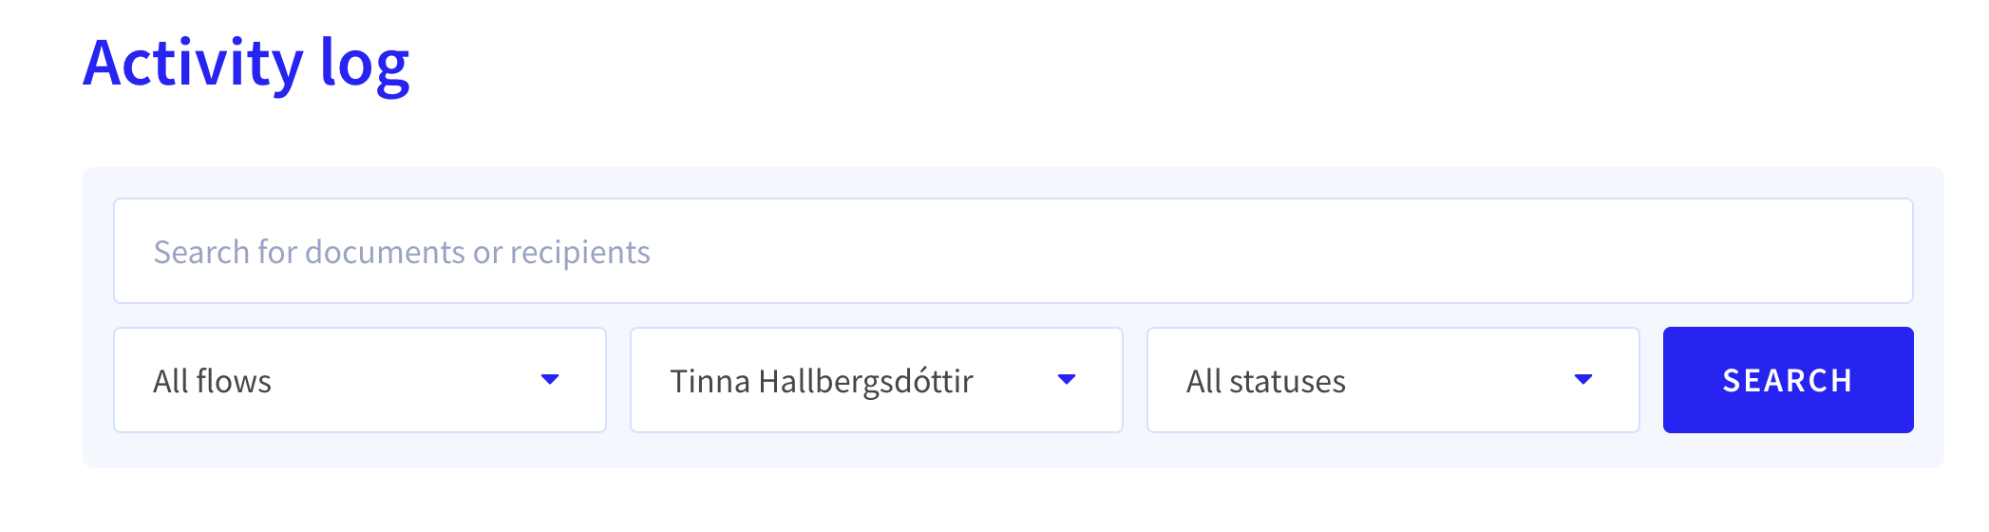Click the caret icon beside All statuses

click(x=1583, y=380)
